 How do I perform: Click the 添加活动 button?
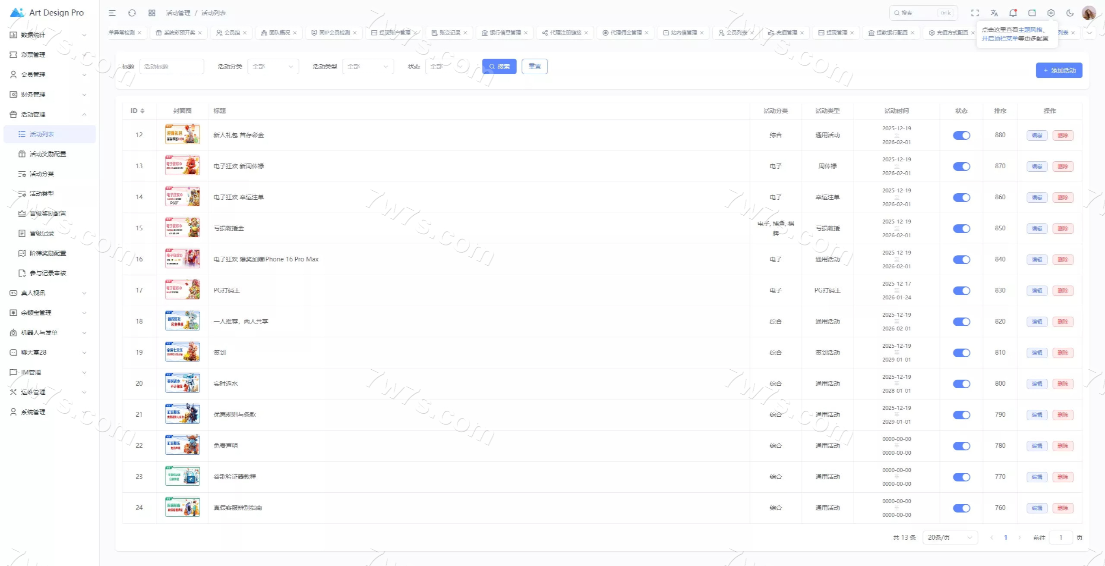(x=1059, y=70)
